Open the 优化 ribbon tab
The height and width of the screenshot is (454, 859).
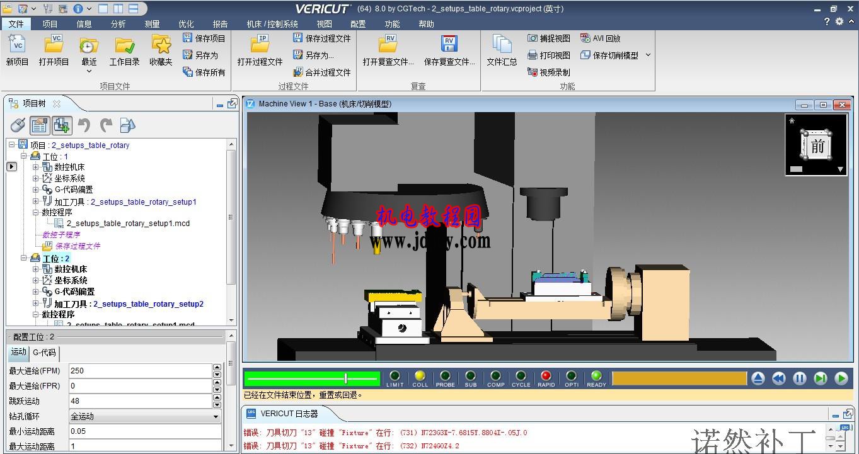click(186, 24)
